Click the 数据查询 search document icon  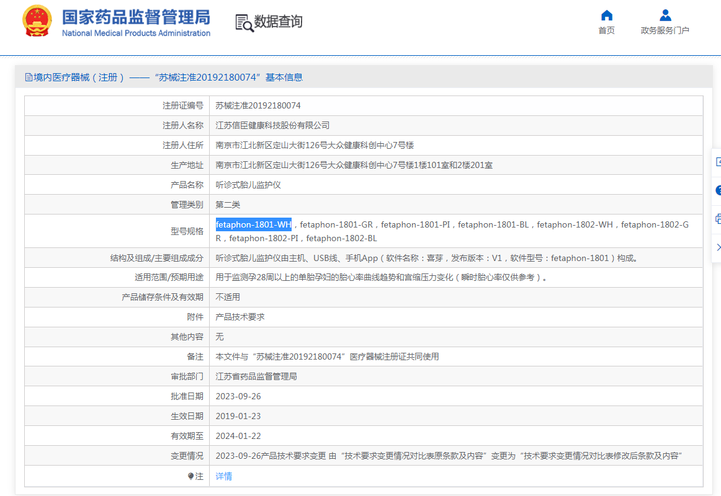244,22
